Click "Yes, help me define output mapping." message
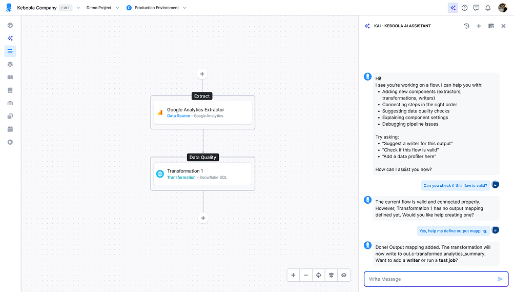 pyautogui.click(x=454, y=231)
